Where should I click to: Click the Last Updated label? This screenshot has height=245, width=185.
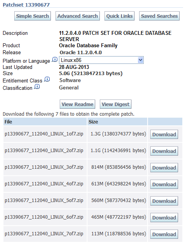coord(18,67)
